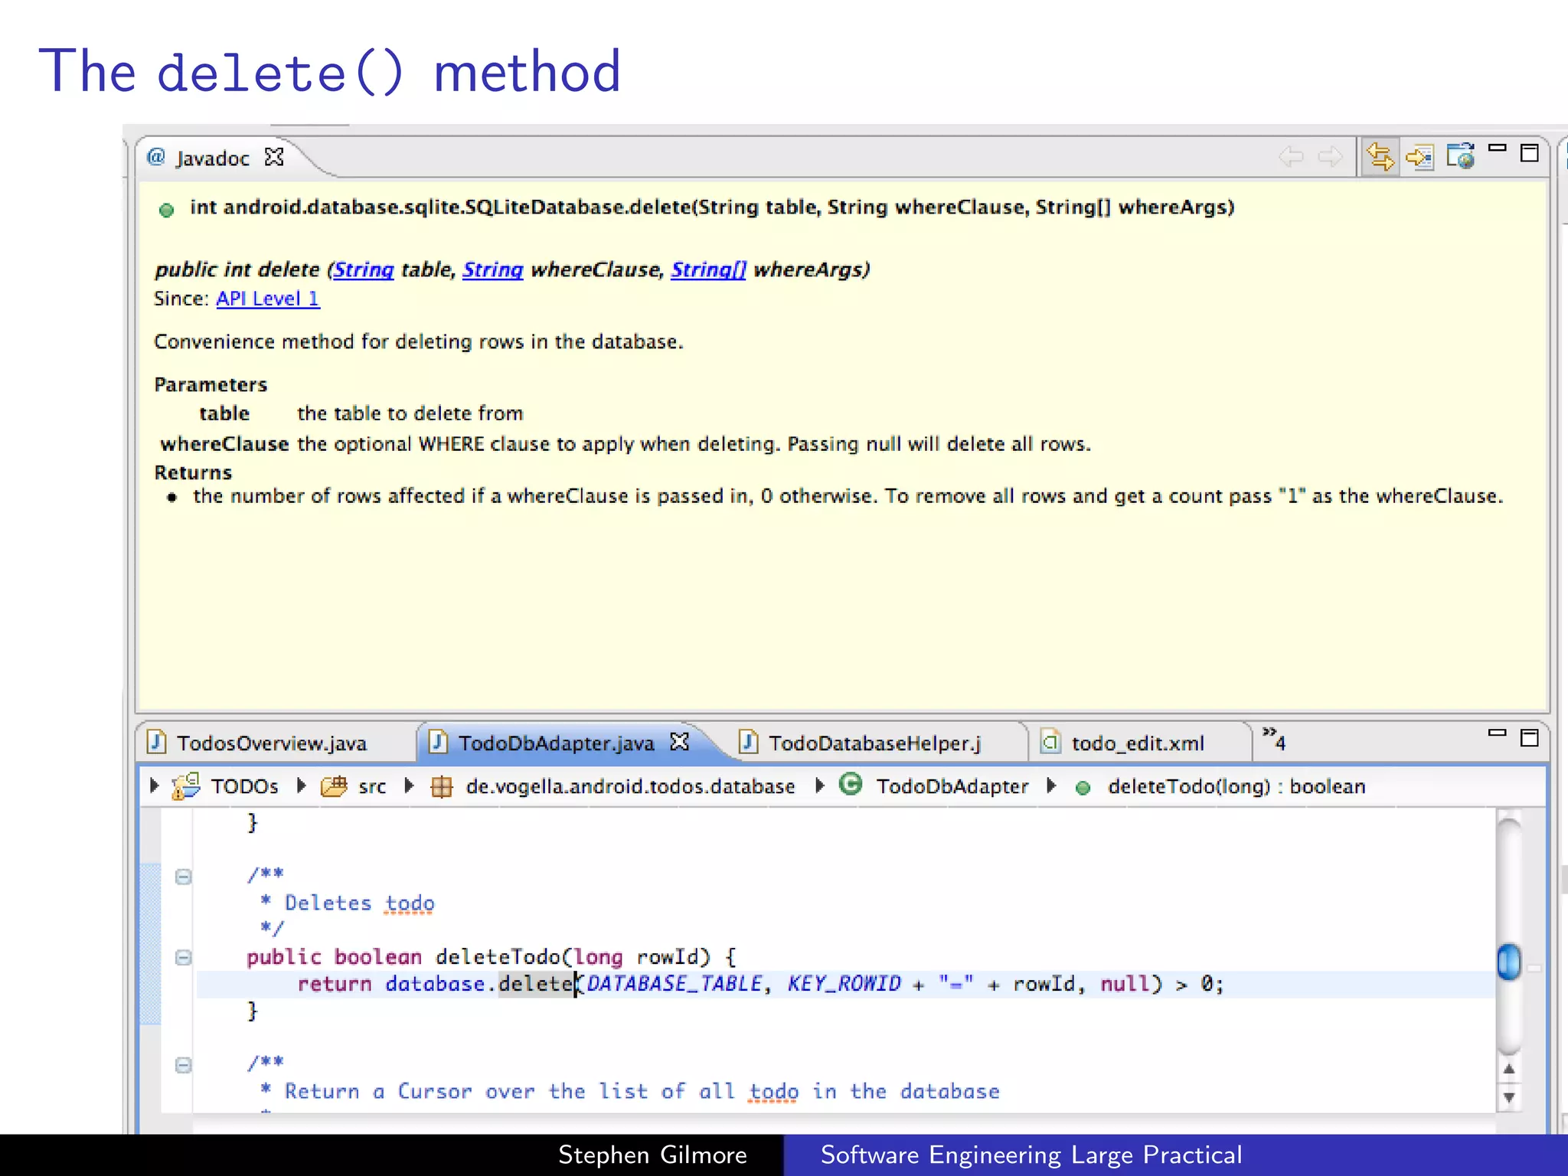Click the package icon in breadcrumb
Image resolution: width=1568 pixels, height=1176 pixels.
(x=442, y=787)
